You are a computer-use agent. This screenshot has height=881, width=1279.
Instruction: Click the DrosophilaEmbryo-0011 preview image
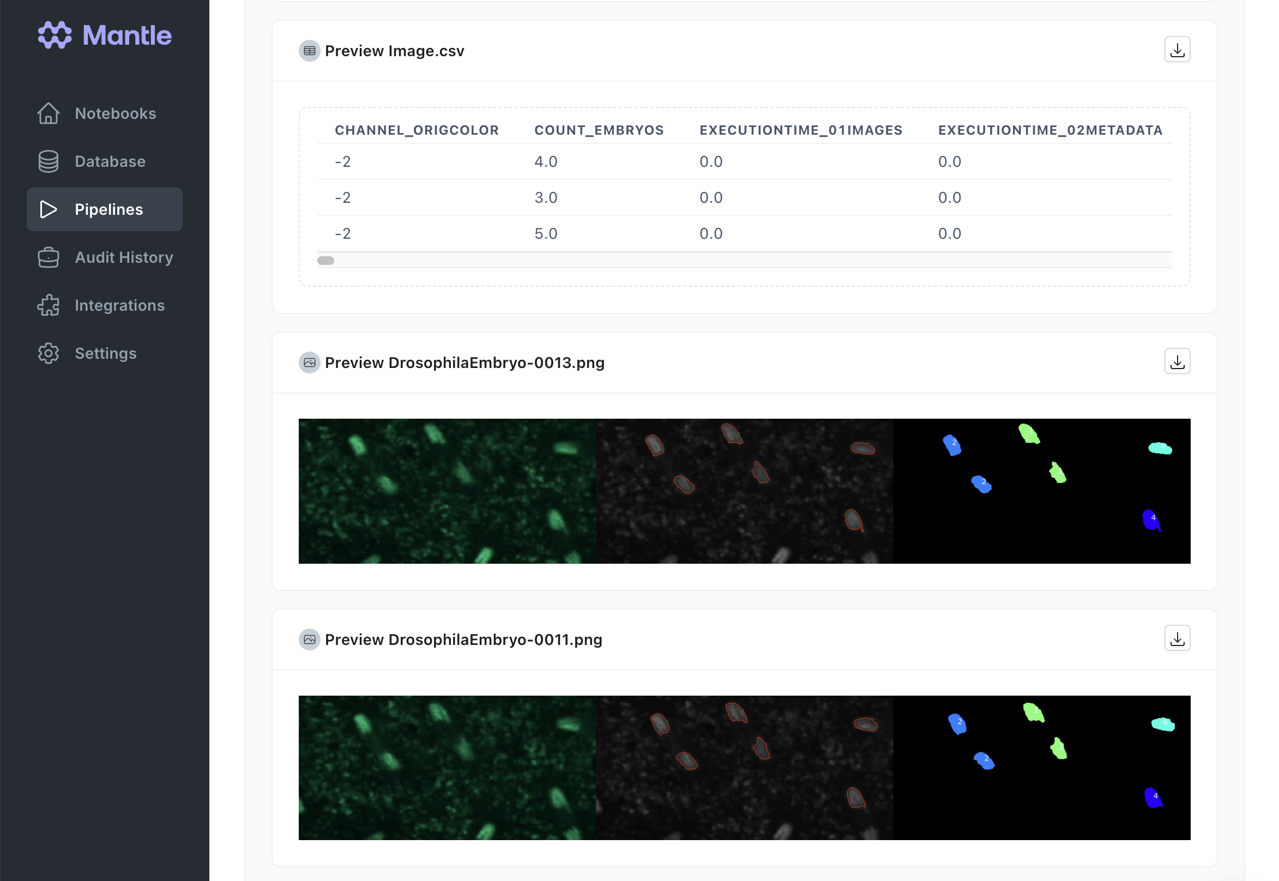pyautogui.click(x=744, y=768)
